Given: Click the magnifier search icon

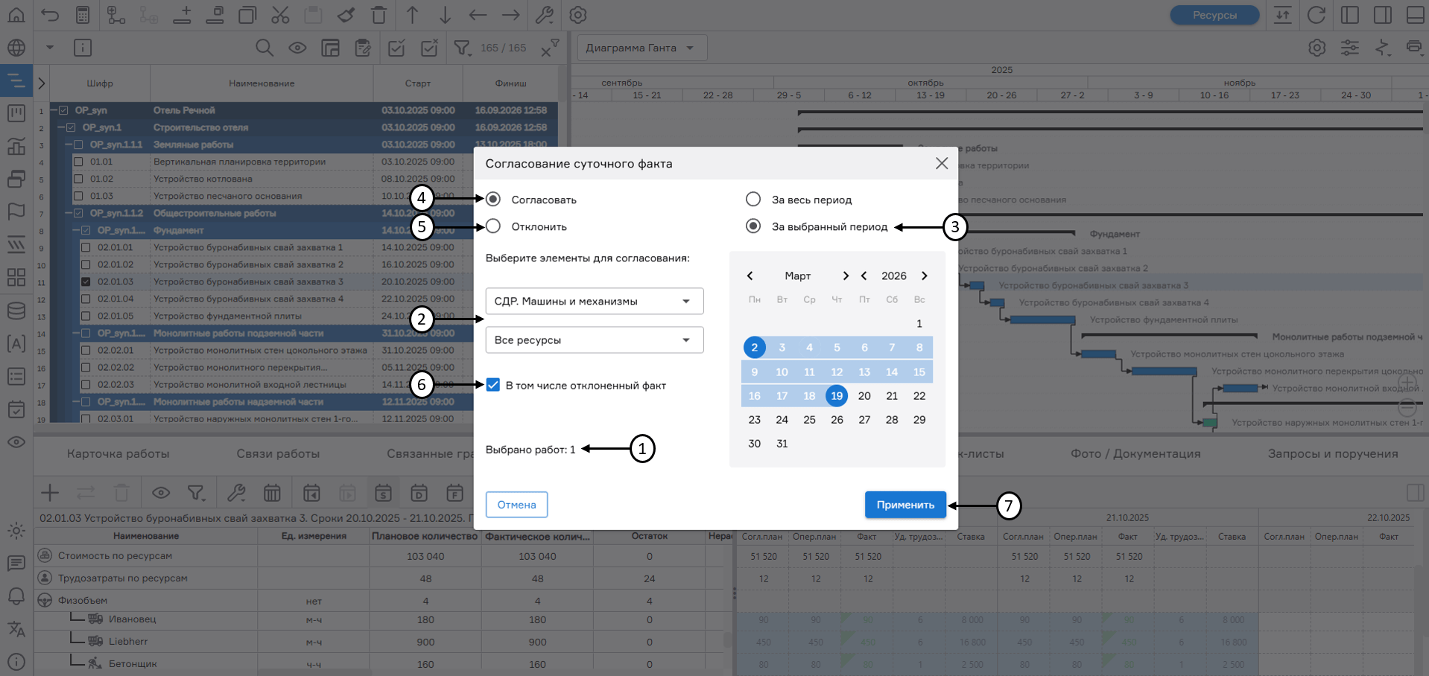Looking at the screenshot, I should [264, 48].
